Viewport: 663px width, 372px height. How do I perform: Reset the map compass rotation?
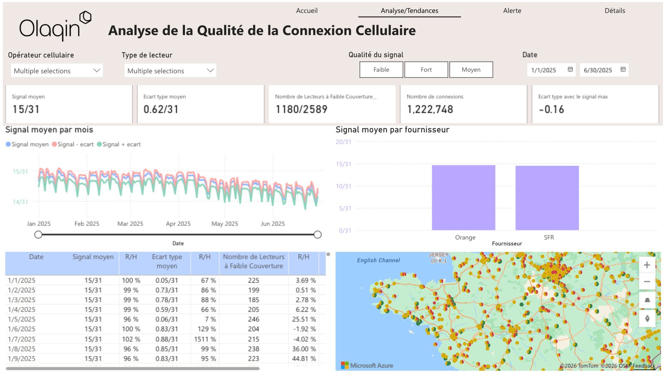point(647,319)
